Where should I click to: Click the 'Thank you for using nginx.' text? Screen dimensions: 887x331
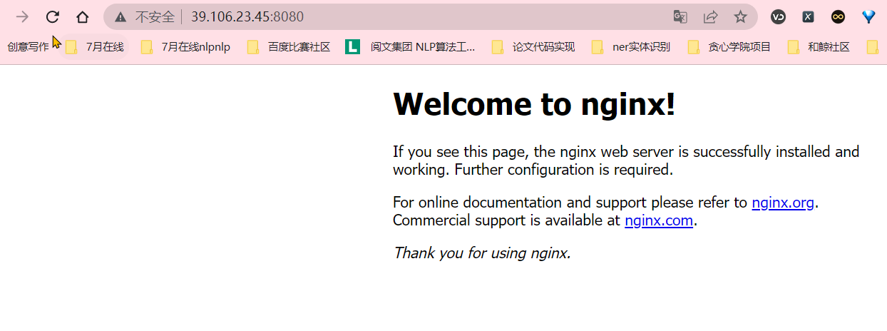click(x=482, y=253)
